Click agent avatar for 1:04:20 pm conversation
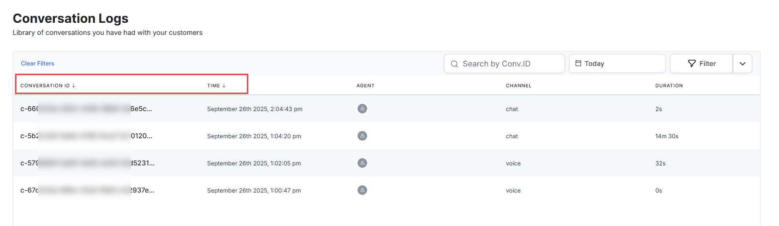779x226 pixels. point(362,136)
